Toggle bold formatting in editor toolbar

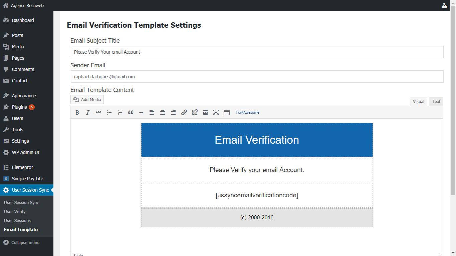[77, 113]
